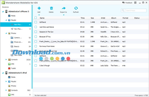Image resolution: width=149 pixels, height=97 pixels.
Task: Open the Photo Lib... folder
Action: [18, 42]
